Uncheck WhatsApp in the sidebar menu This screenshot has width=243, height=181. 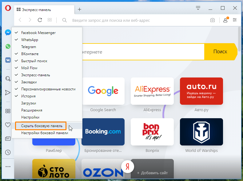click(x=47, y=40)
